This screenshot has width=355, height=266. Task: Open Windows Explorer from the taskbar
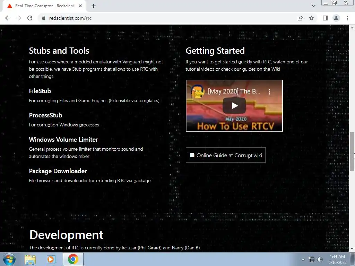30,259
